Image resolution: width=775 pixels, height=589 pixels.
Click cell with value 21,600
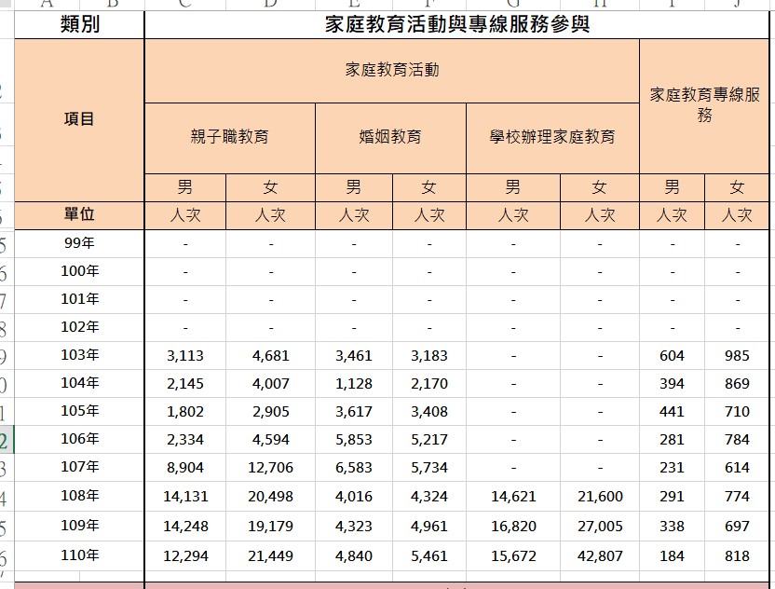click(x=600, y=496)
